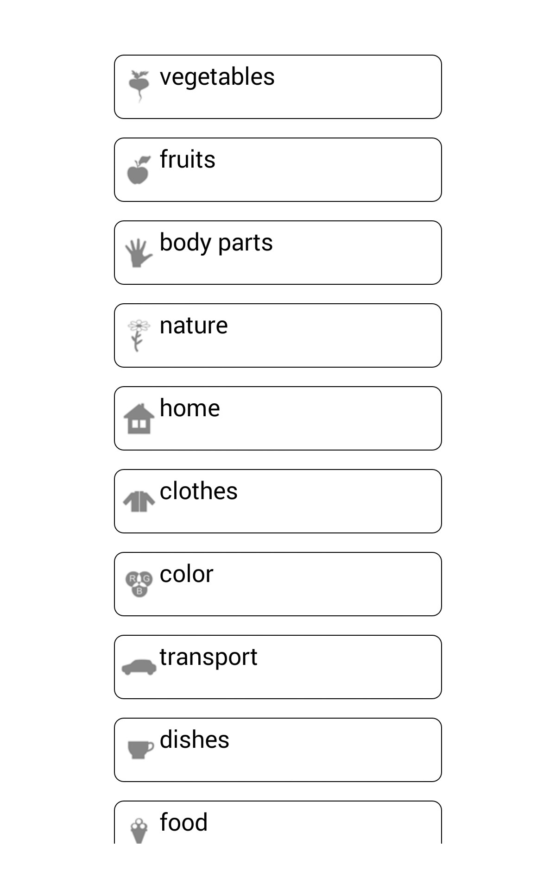This screenshot has height=889, width=556.
Task: Select the food category
Action: tap(278, 823)
